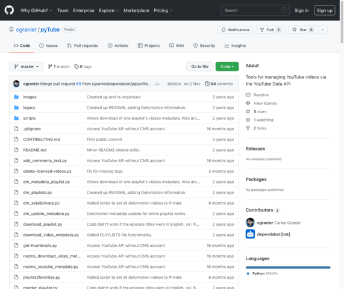Open pull request #9 link
Image resolution: width=344 pixels, height=289 pixels.
click(x=78, y=84)
